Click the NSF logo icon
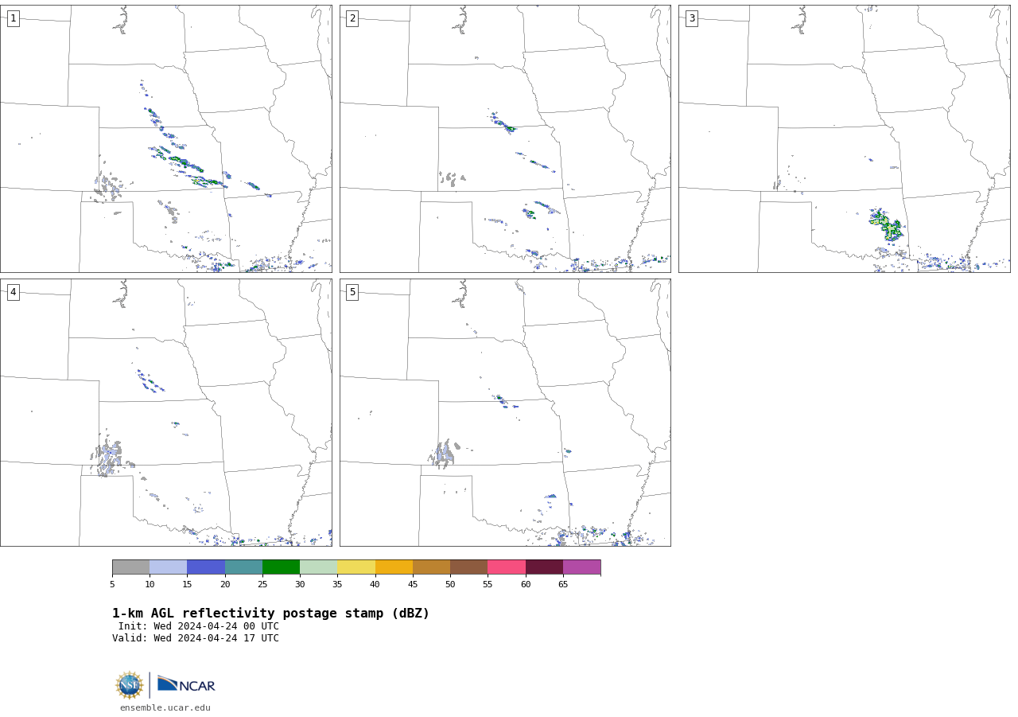This screenshot has height=717, width=1018. tap(130, 685)
